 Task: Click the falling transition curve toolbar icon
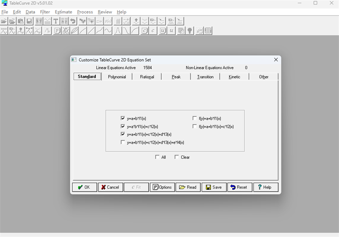pyautogui.click(x=126, y=31)
